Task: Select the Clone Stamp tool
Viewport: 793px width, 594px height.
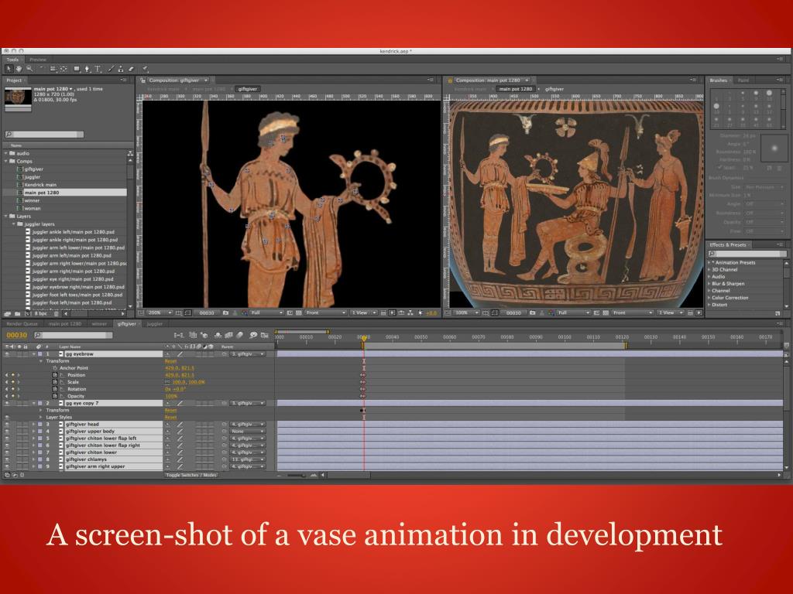Action: click(x=120, y=69)
